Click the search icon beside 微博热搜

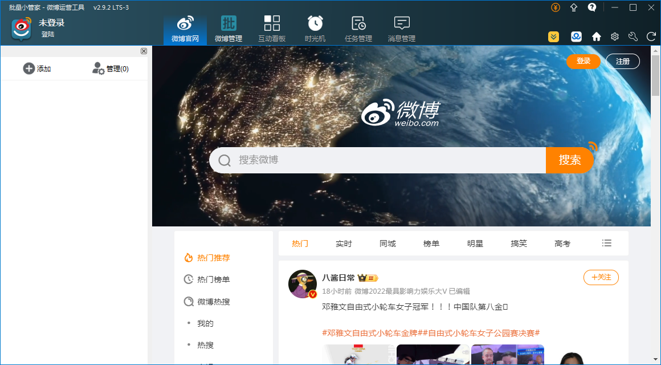(x=189, y=301)
